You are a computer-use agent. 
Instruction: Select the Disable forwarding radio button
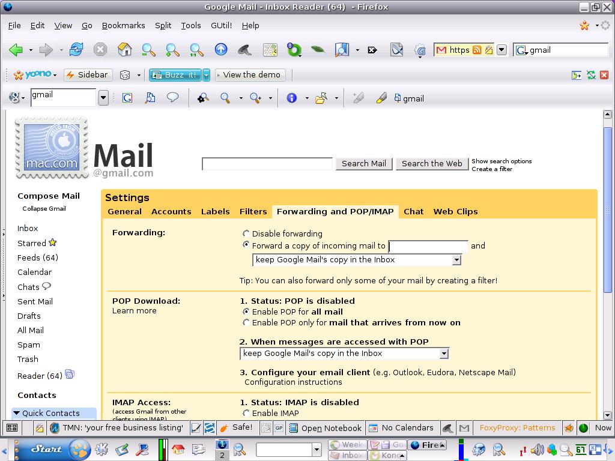coord(246,234)
